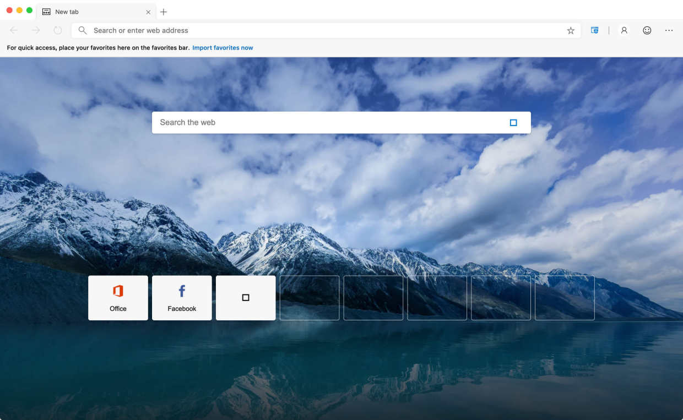
Task: Open a new tab with plus button
Action: (x=164, y=12)
